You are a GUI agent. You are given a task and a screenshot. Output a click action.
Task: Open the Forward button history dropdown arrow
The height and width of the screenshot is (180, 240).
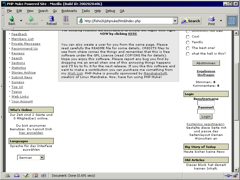[42, 20]
